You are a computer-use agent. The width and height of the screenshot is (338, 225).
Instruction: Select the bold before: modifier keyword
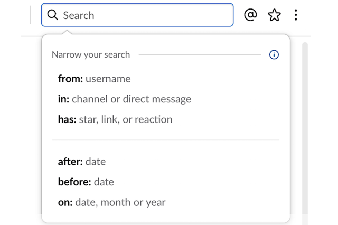click(74, 182)
